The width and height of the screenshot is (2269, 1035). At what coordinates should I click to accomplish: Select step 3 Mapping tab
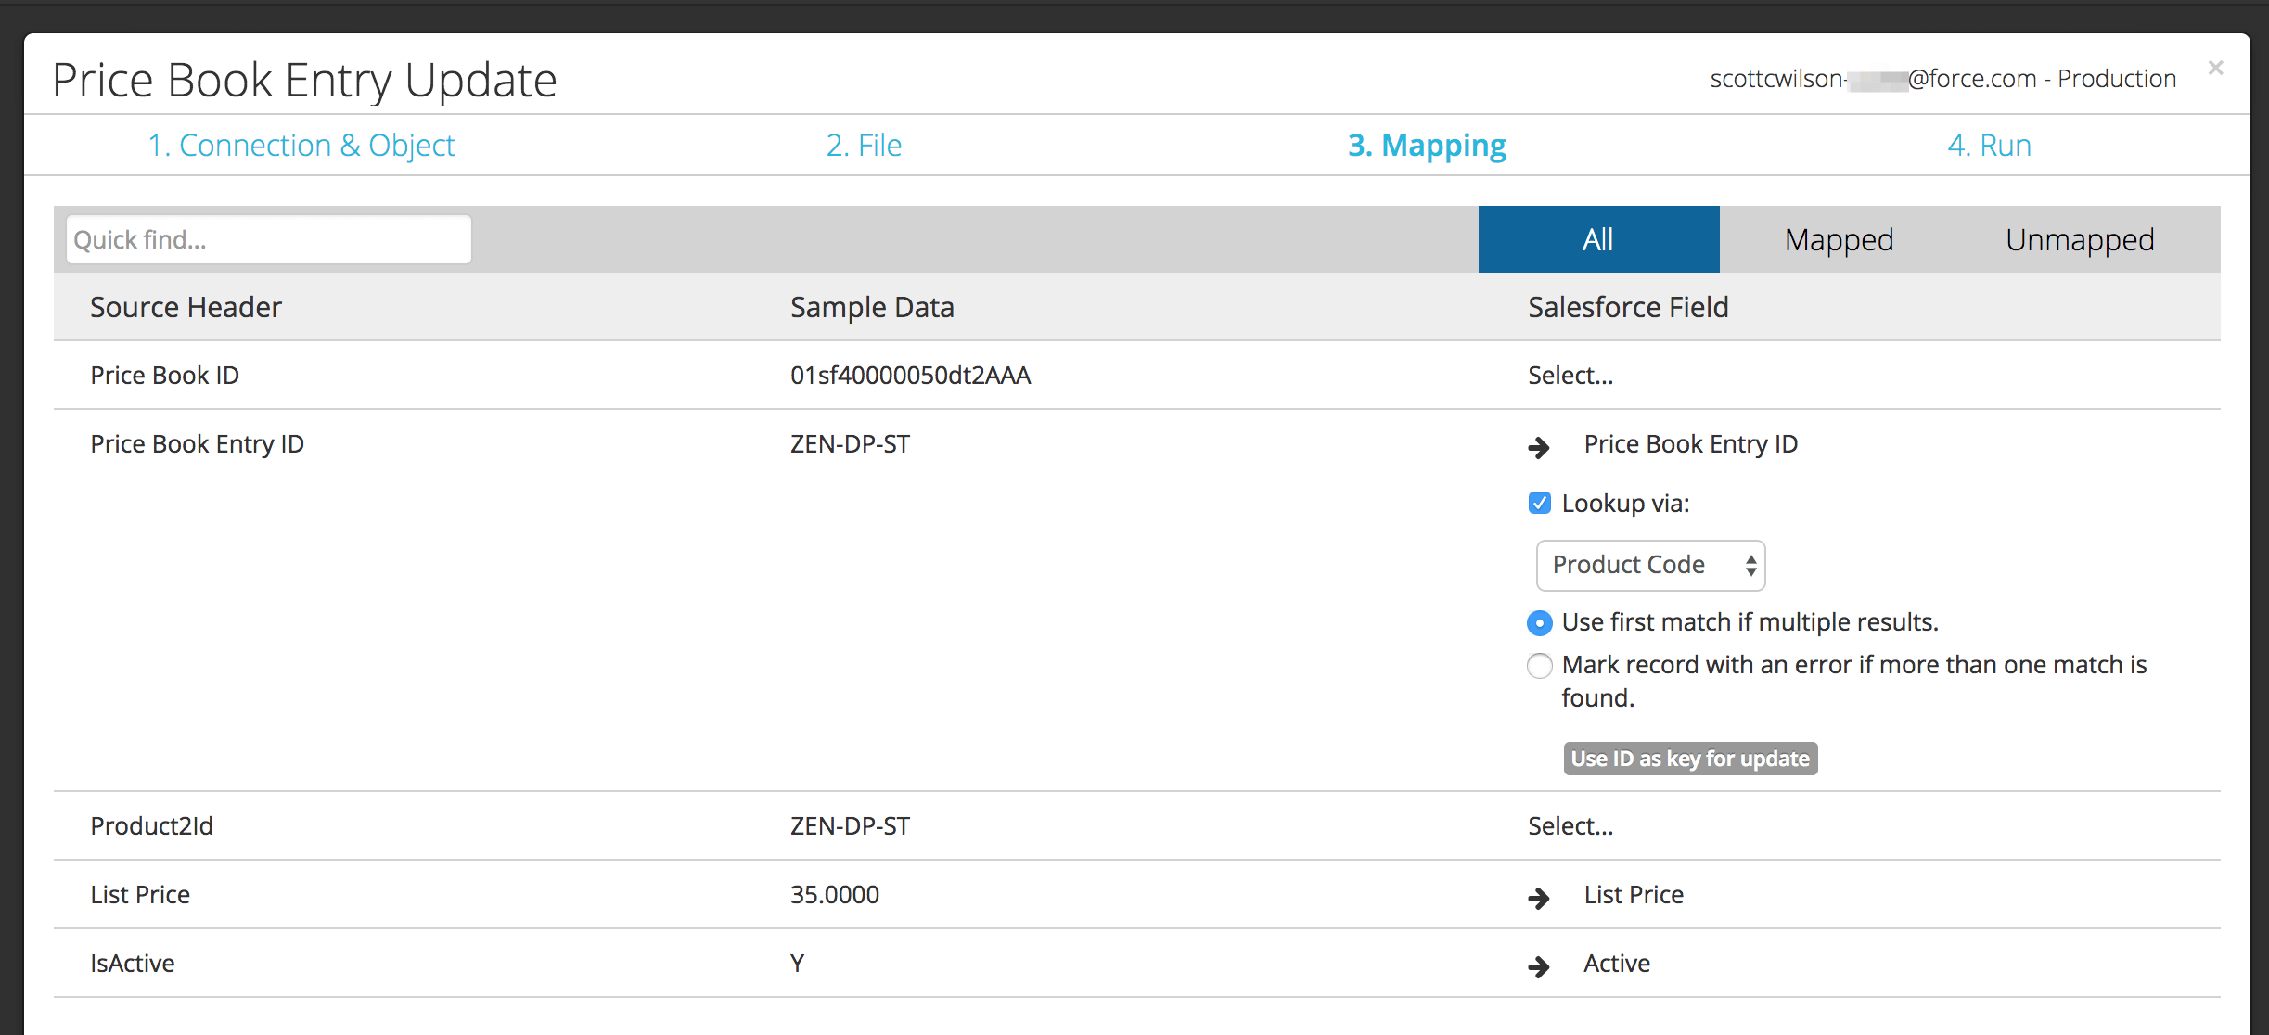point(1427,146)
